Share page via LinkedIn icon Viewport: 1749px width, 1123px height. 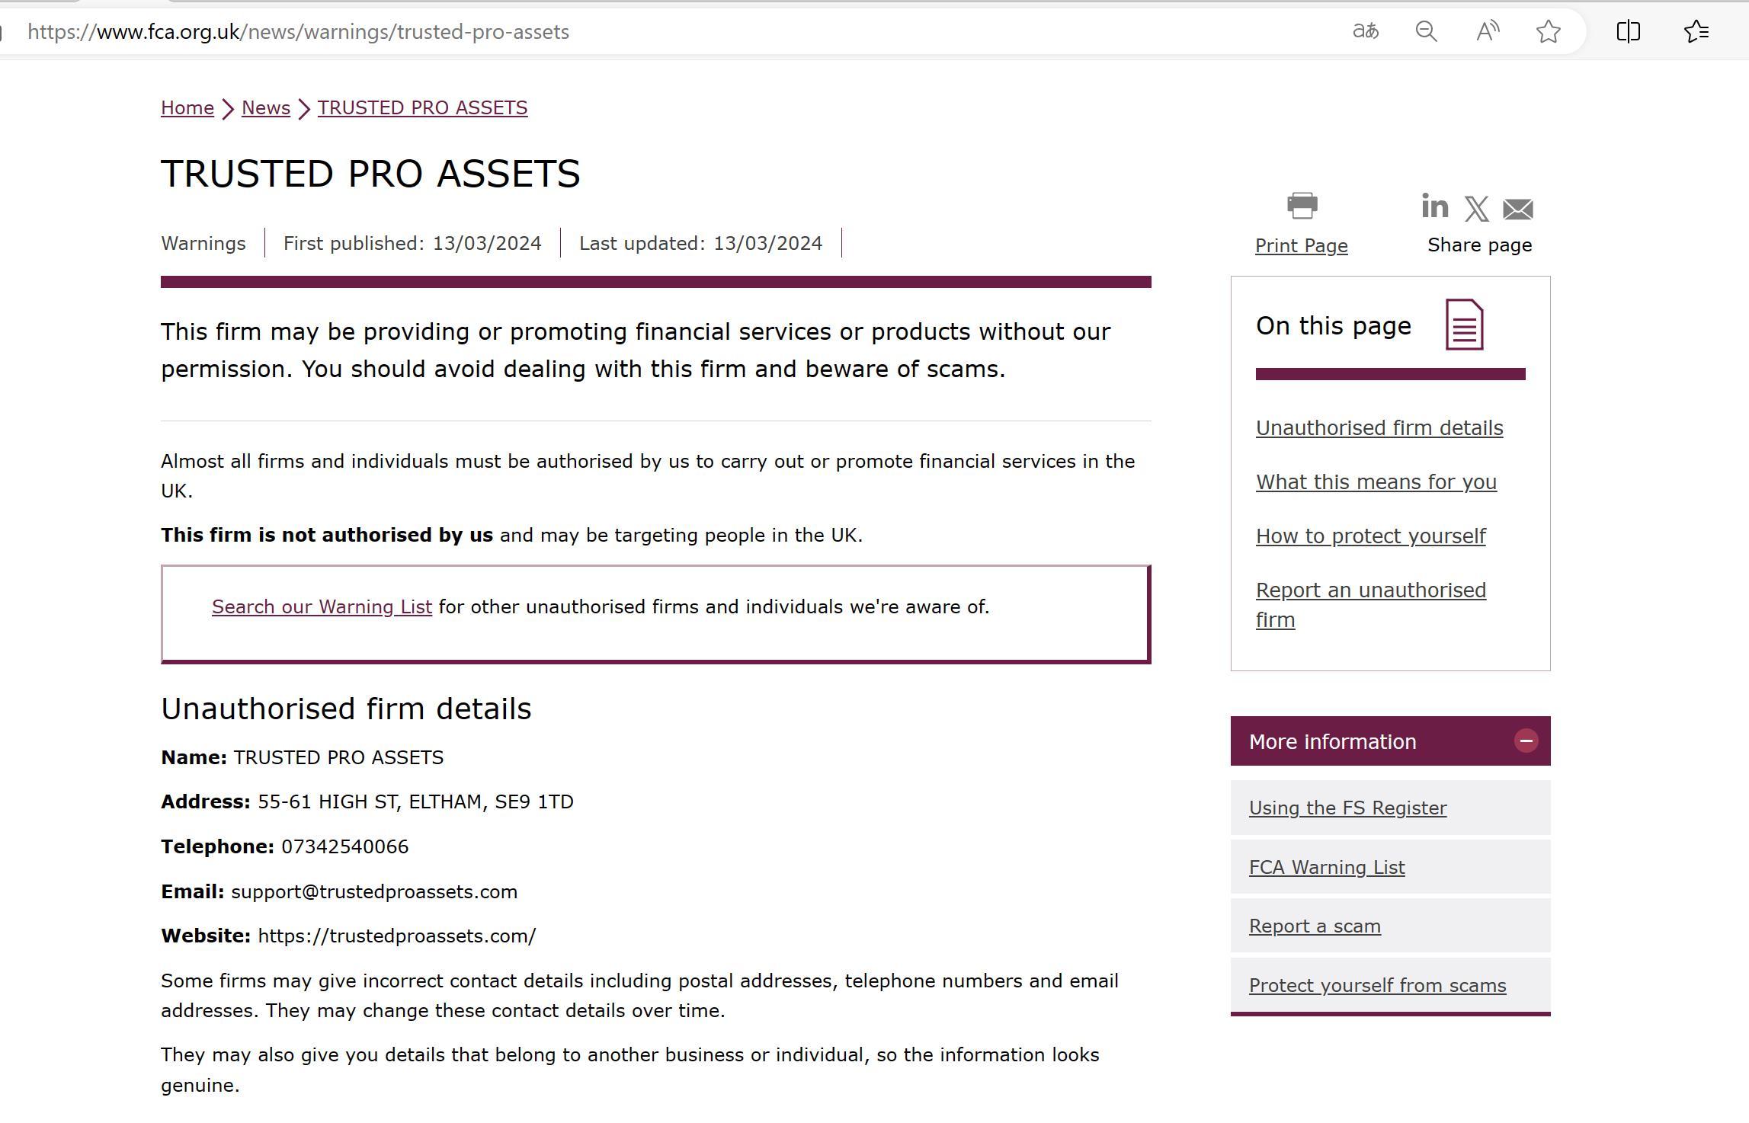(1434, 206)
